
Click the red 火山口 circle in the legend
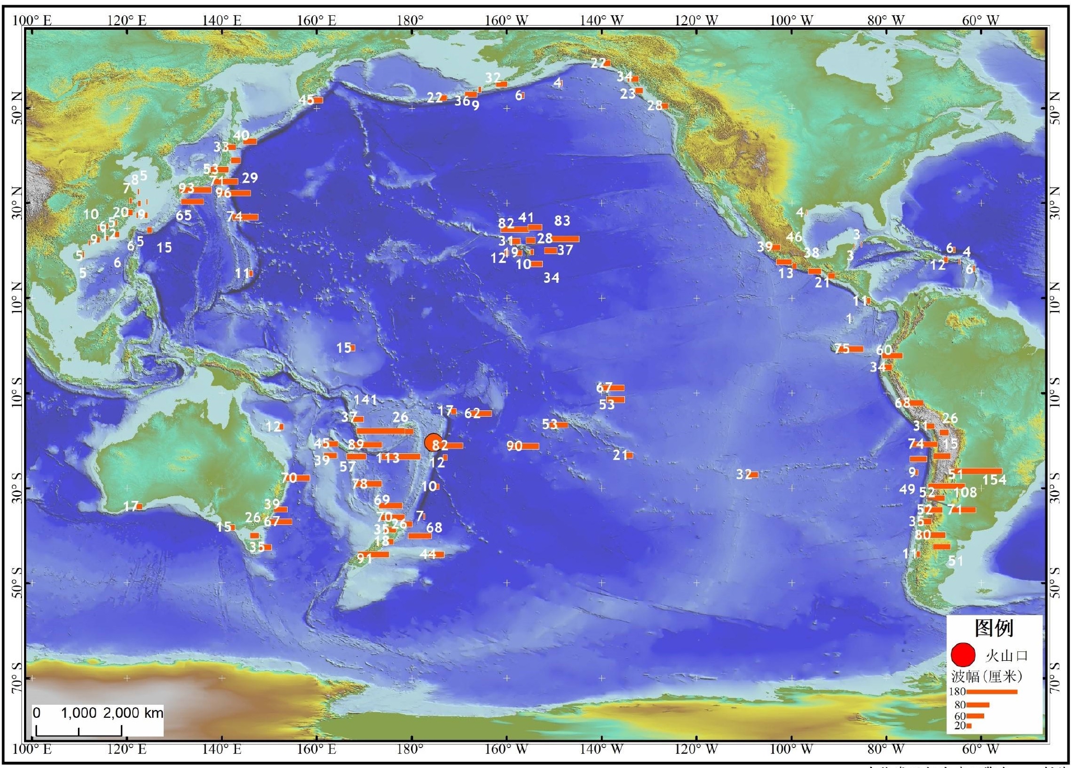tap(963, 655)
